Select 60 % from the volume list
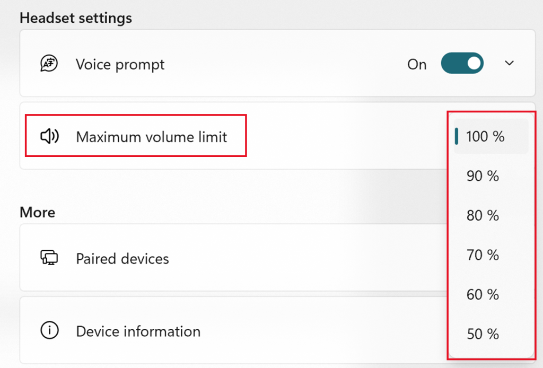The height and width of the screenshot is (368, 543). pos(483,294)
